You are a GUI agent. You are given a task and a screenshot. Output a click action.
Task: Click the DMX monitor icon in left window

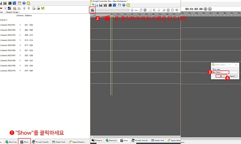coord(10,3)
